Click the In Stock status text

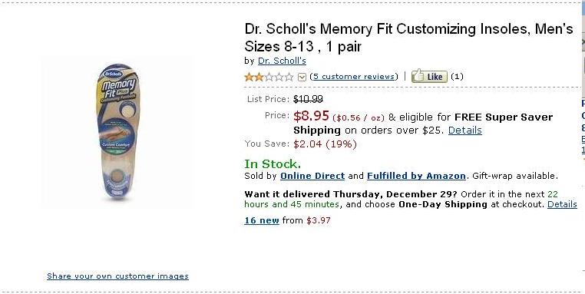point(273,164)
